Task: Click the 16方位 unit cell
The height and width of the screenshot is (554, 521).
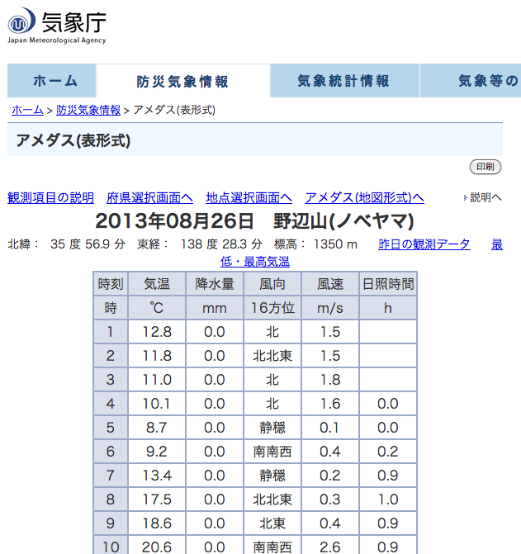Action: click(x=272, y=308)
